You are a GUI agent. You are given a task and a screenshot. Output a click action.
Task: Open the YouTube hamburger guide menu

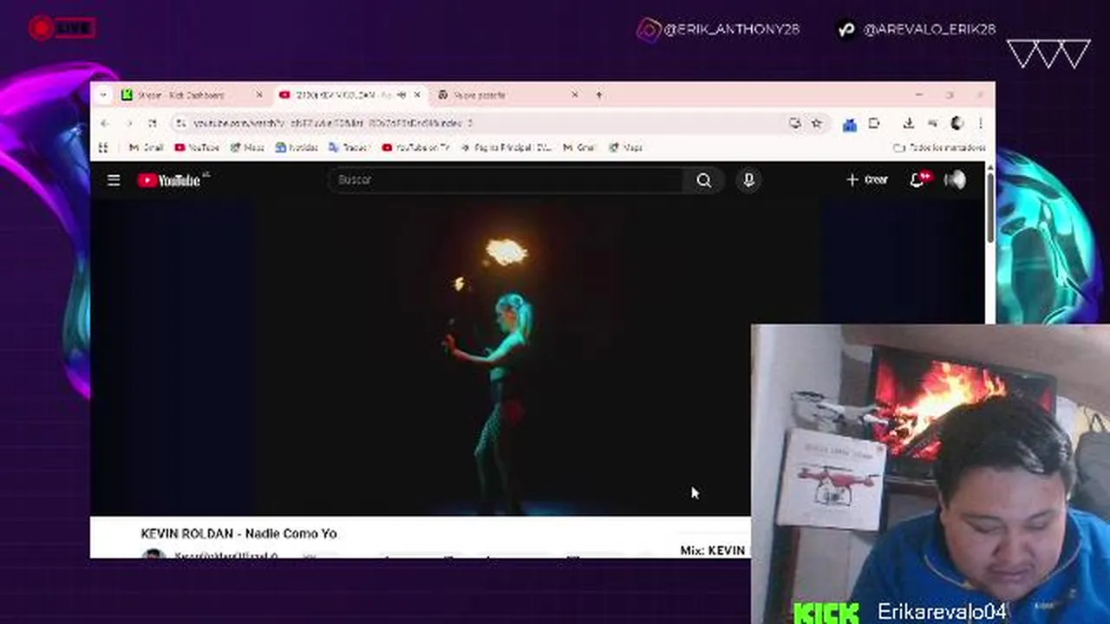114,180
